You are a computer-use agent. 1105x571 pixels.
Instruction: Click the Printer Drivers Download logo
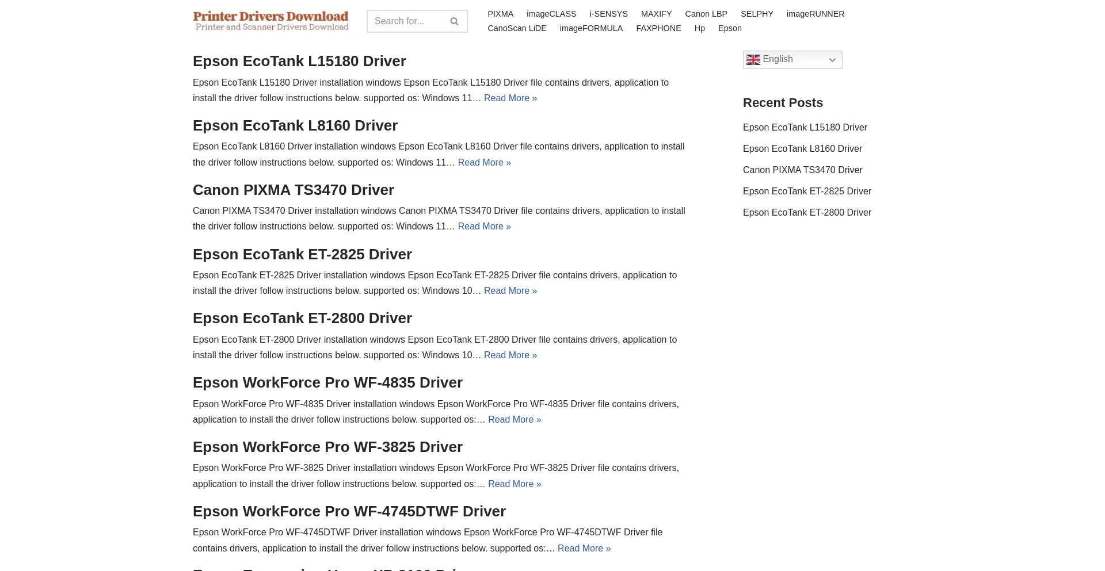(x=271, y=21)
